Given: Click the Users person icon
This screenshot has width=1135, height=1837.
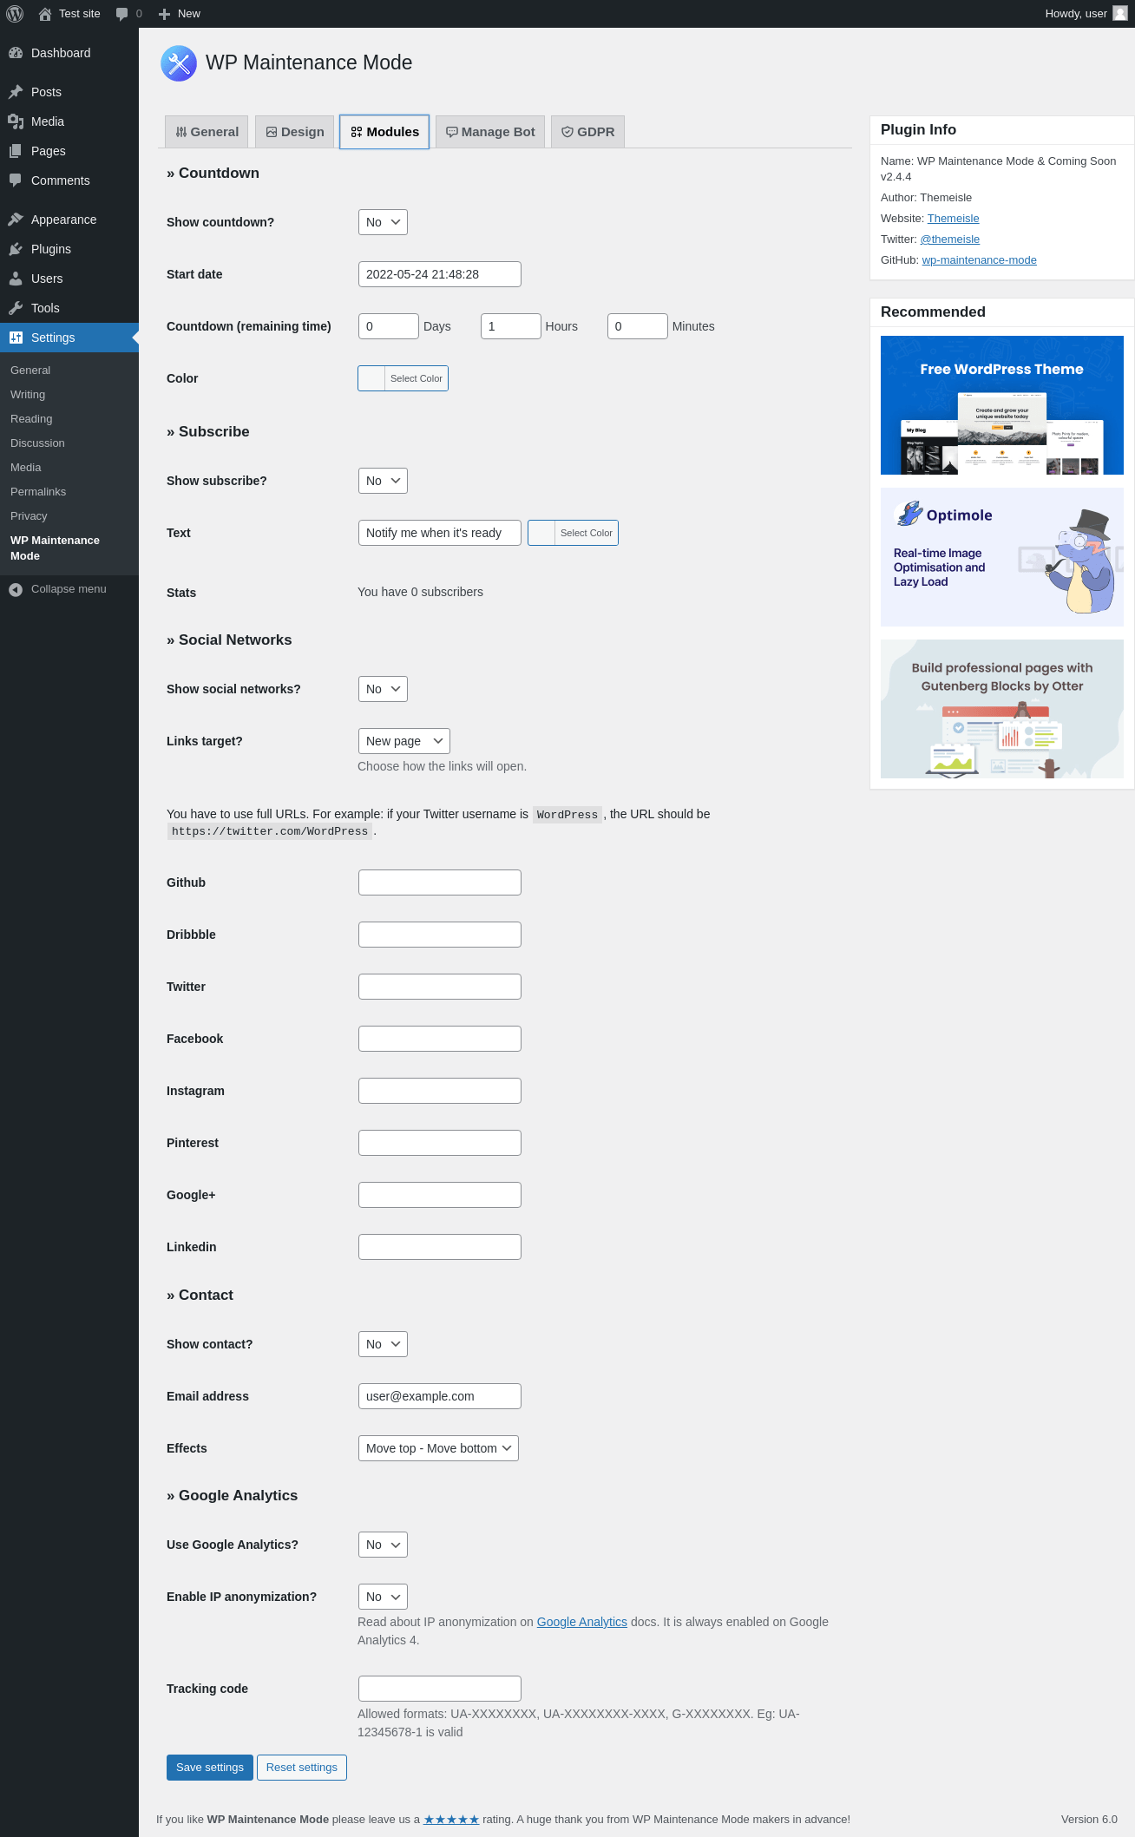Looking at the screenshot, I should 16,279.
